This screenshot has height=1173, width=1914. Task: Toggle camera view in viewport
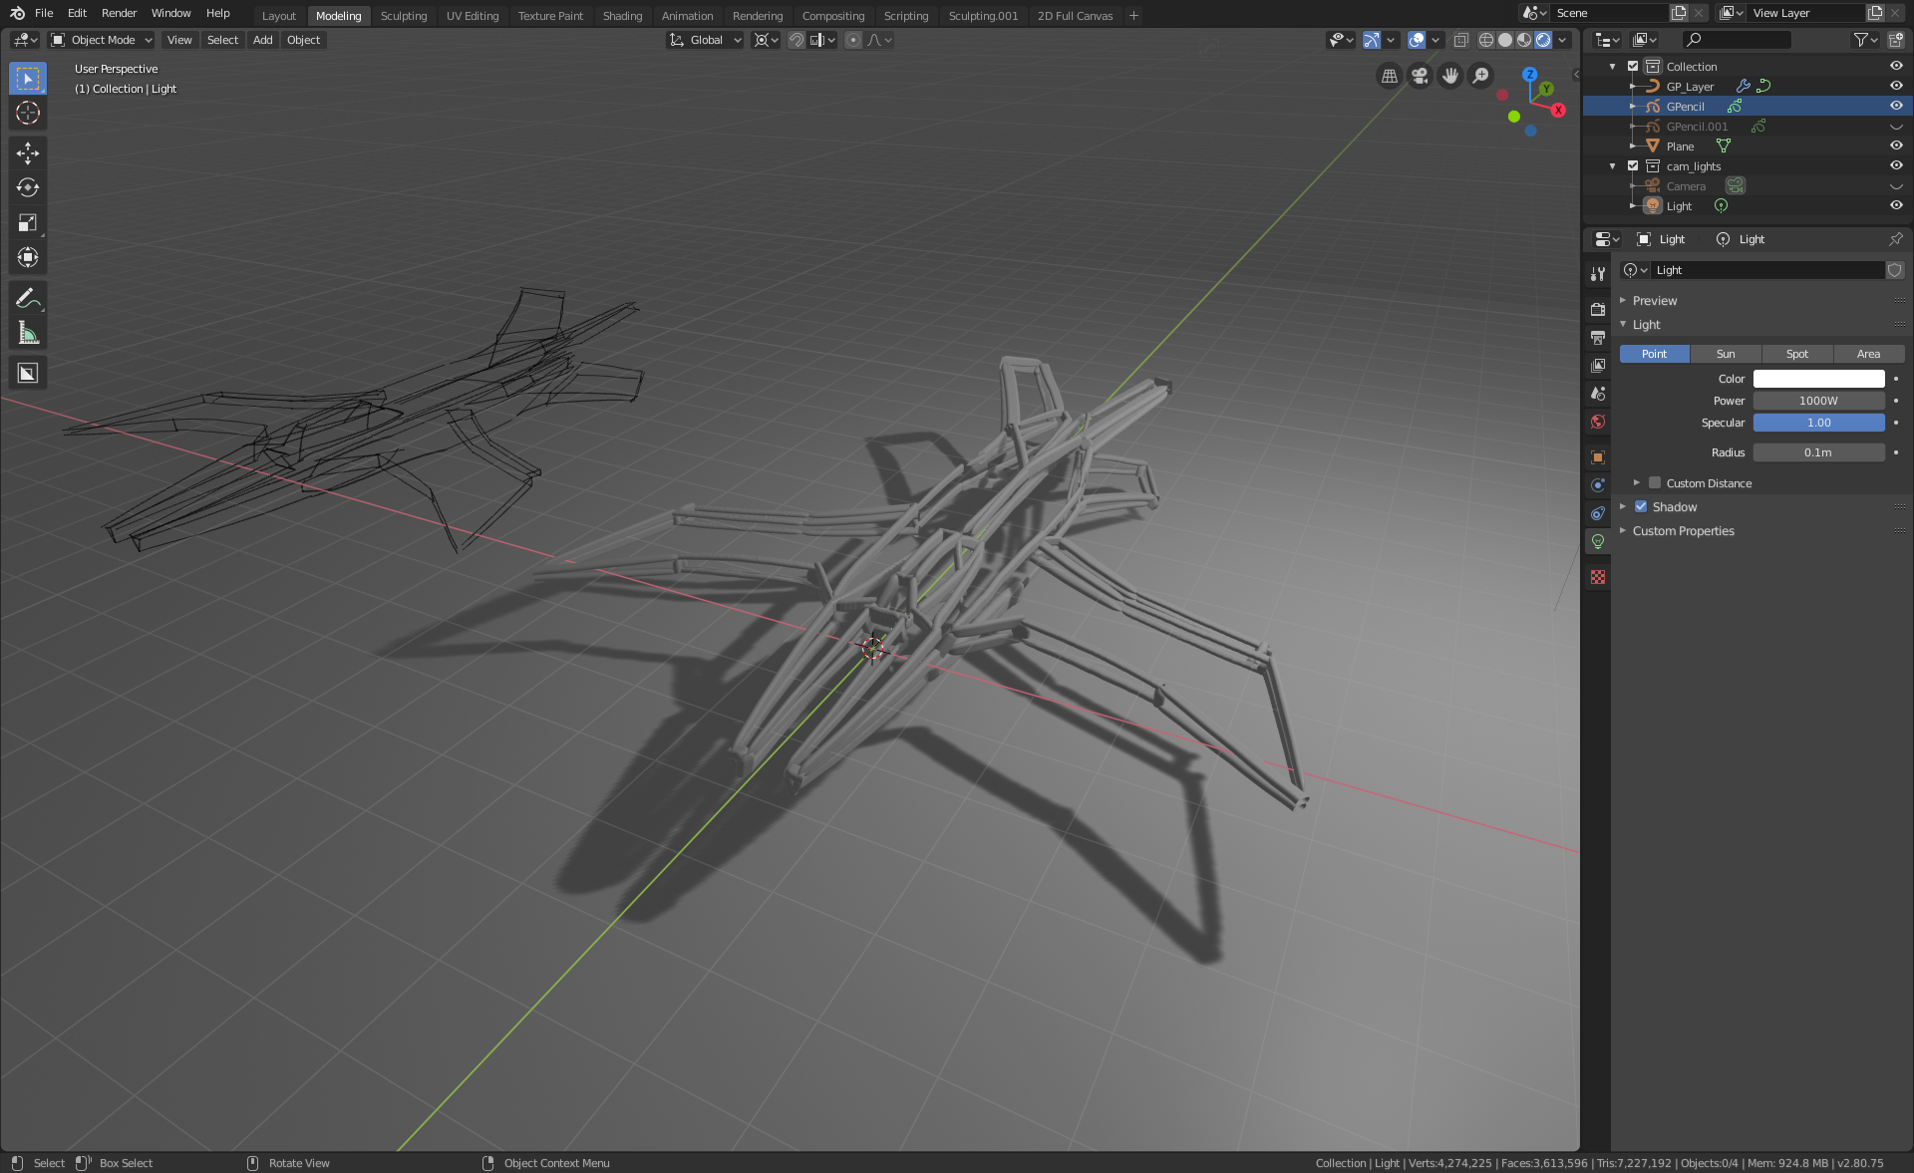[1420, 76]
